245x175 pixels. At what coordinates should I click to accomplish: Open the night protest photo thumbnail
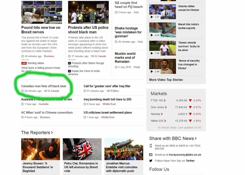[x=88, y=12]
